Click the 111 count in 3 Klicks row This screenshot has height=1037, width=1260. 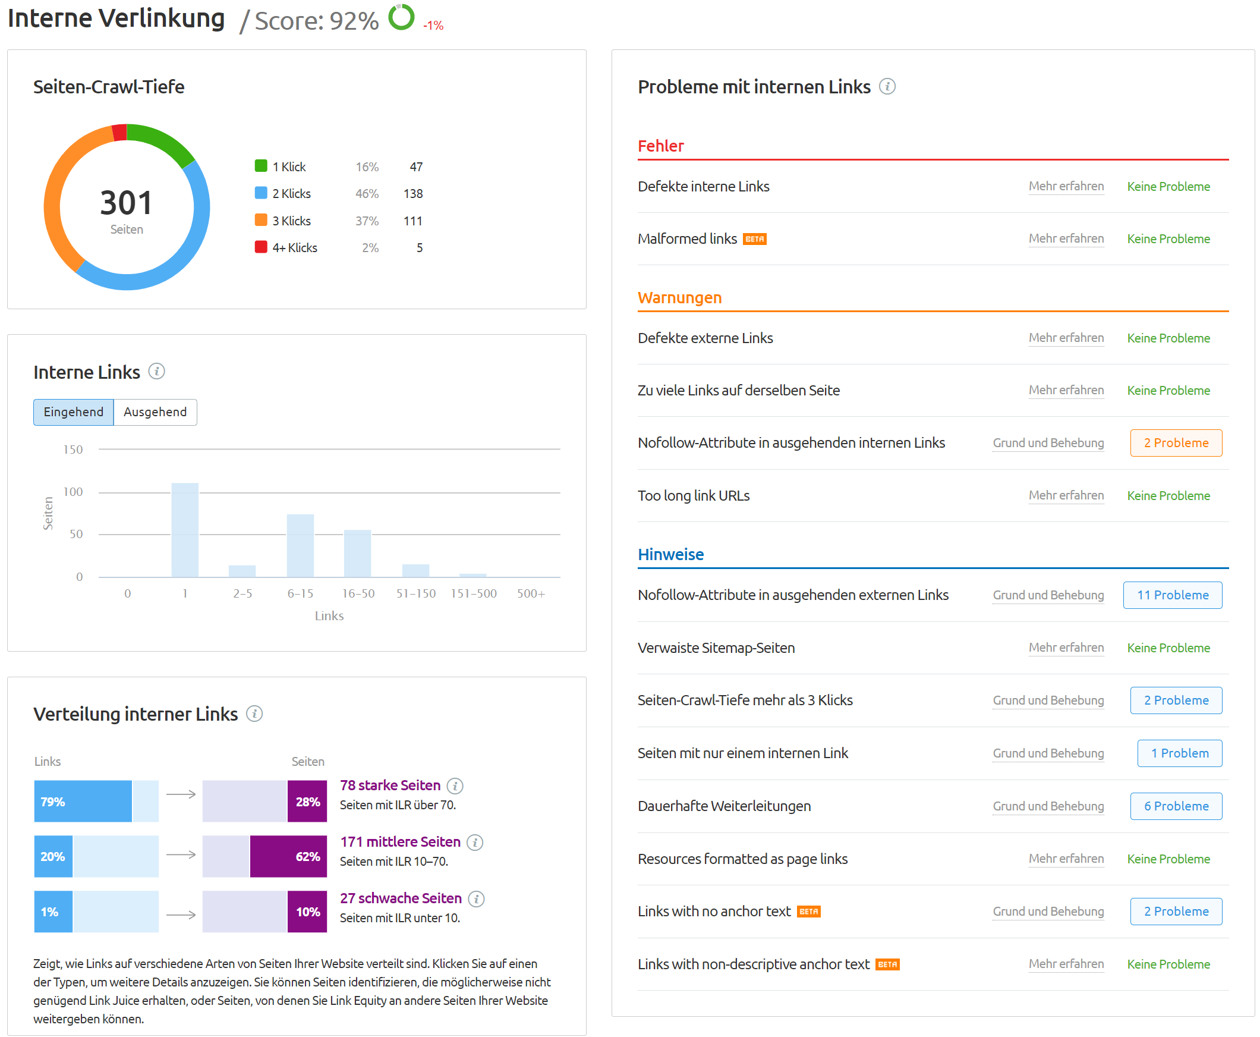pyautogui.click(x=412, y=221)
